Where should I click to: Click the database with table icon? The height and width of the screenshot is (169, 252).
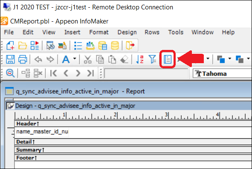[103, 45]
